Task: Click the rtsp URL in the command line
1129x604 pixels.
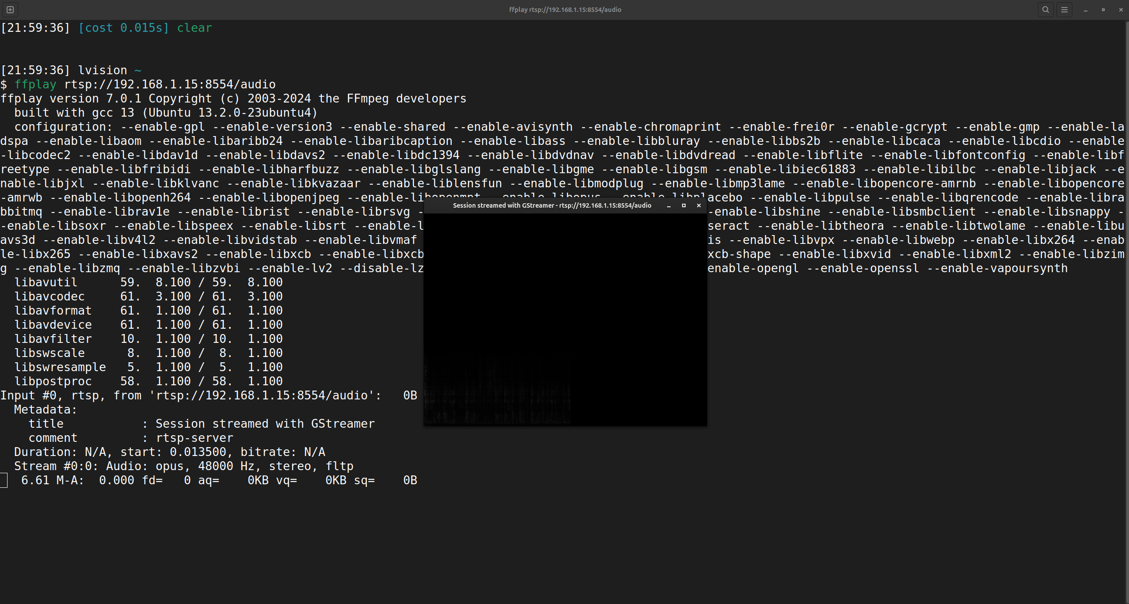Action: pos(170,84)
